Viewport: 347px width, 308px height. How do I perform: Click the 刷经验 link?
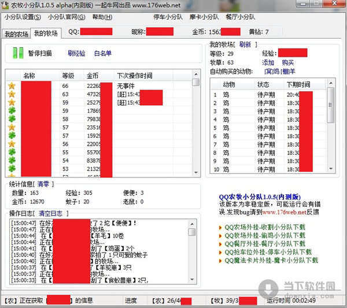coord(76,53)
